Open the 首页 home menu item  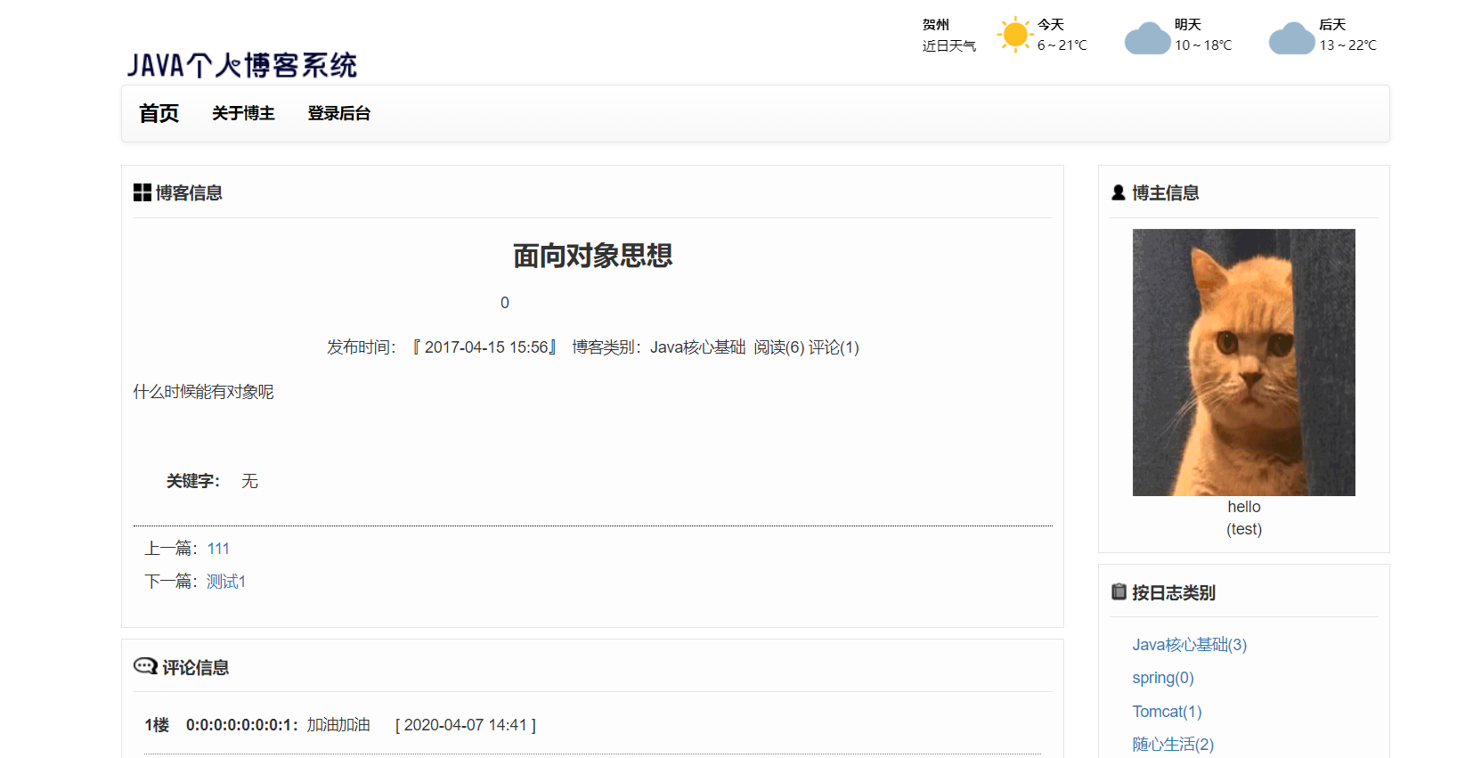coord(159,113)
